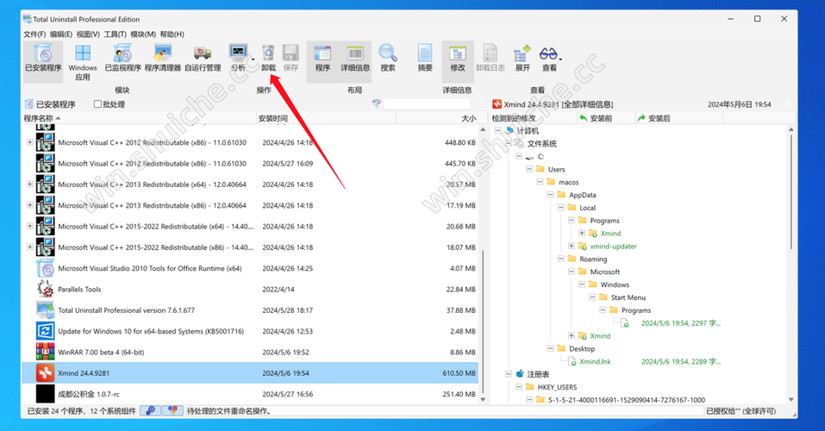The height and width of the screenshot is (431, 825).
Task: Expand Visual C++ 2015-2022 Redistributable (x86) row
Action: pos(30,247)
